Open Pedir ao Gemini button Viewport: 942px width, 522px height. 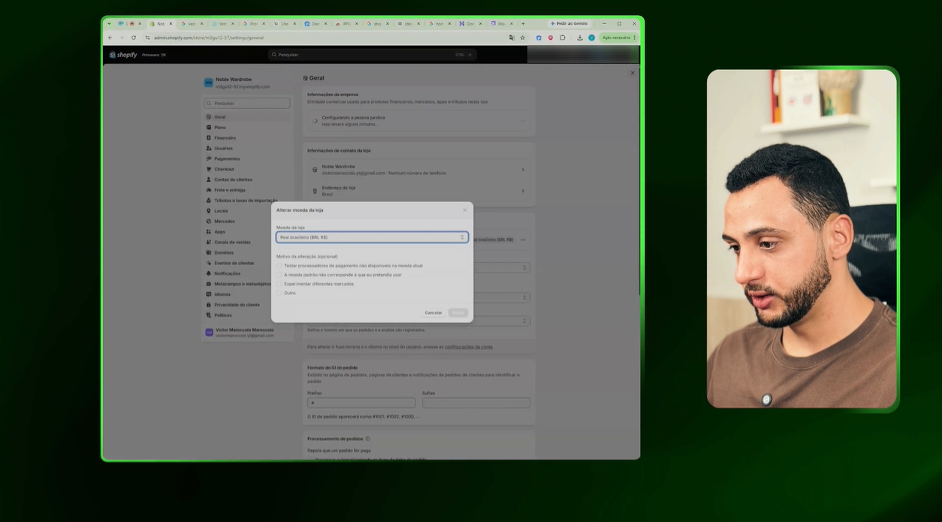[x=569, y=23]
